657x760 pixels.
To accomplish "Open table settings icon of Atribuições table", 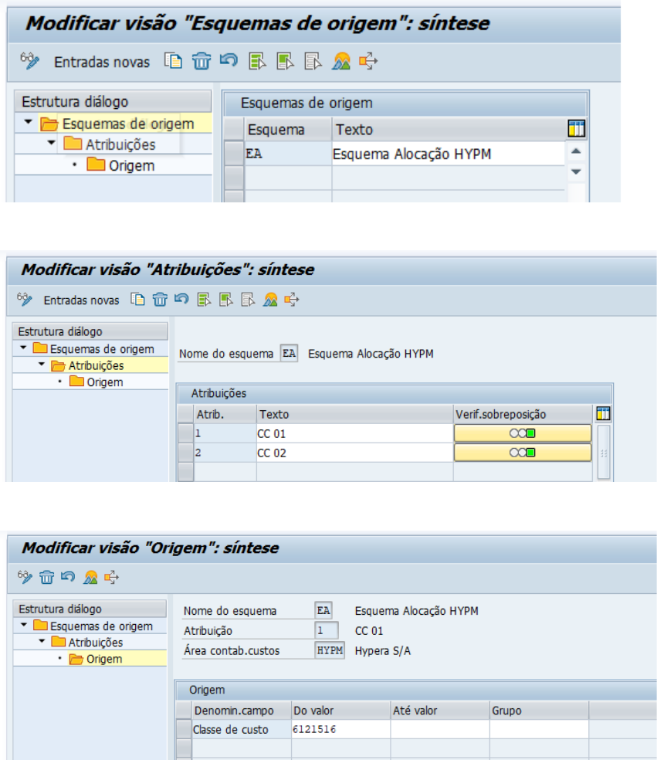I will [603, 415].
